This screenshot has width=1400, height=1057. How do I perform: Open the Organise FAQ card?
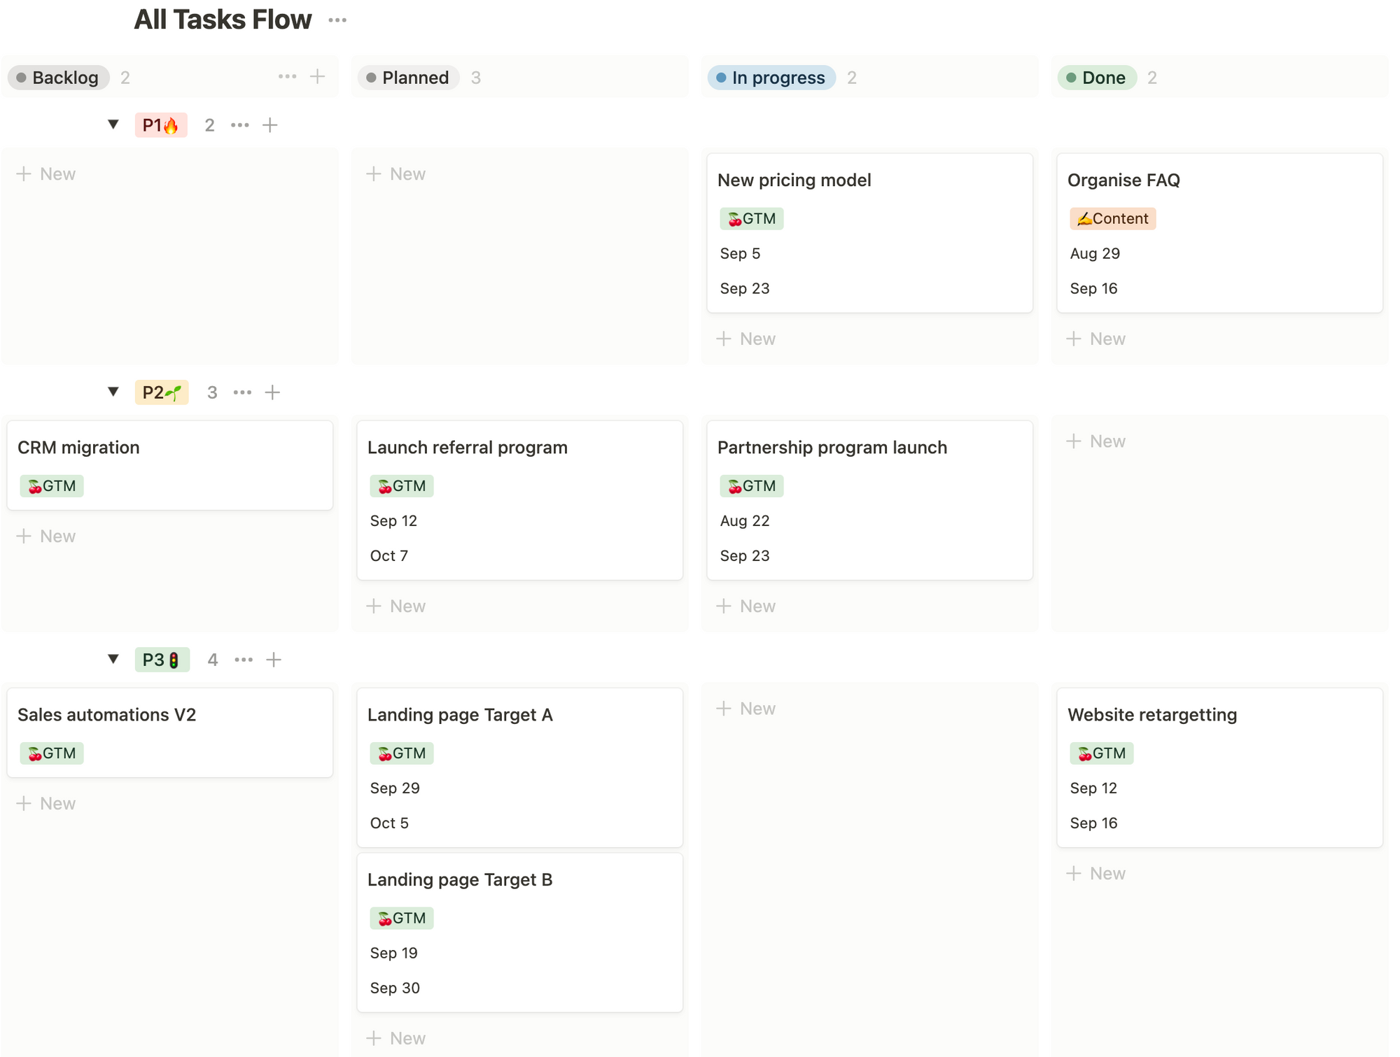coord(1123,180)
